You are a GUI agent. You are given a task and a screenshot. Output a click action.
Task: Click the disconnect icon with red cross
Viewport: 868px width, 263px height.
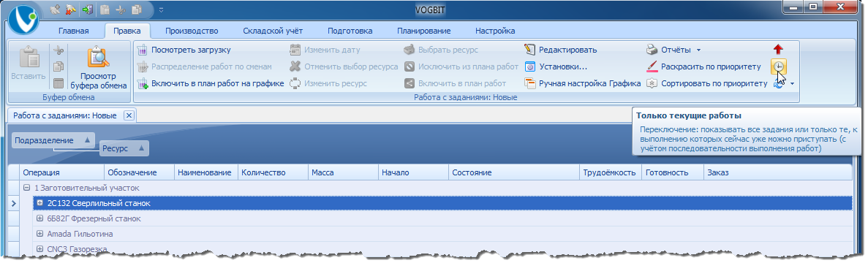tap(71, 9)
